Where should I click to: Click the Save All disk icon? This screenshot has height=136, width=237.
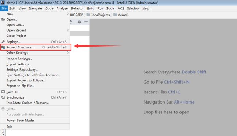pyautogui.click(x=3, y=92)
